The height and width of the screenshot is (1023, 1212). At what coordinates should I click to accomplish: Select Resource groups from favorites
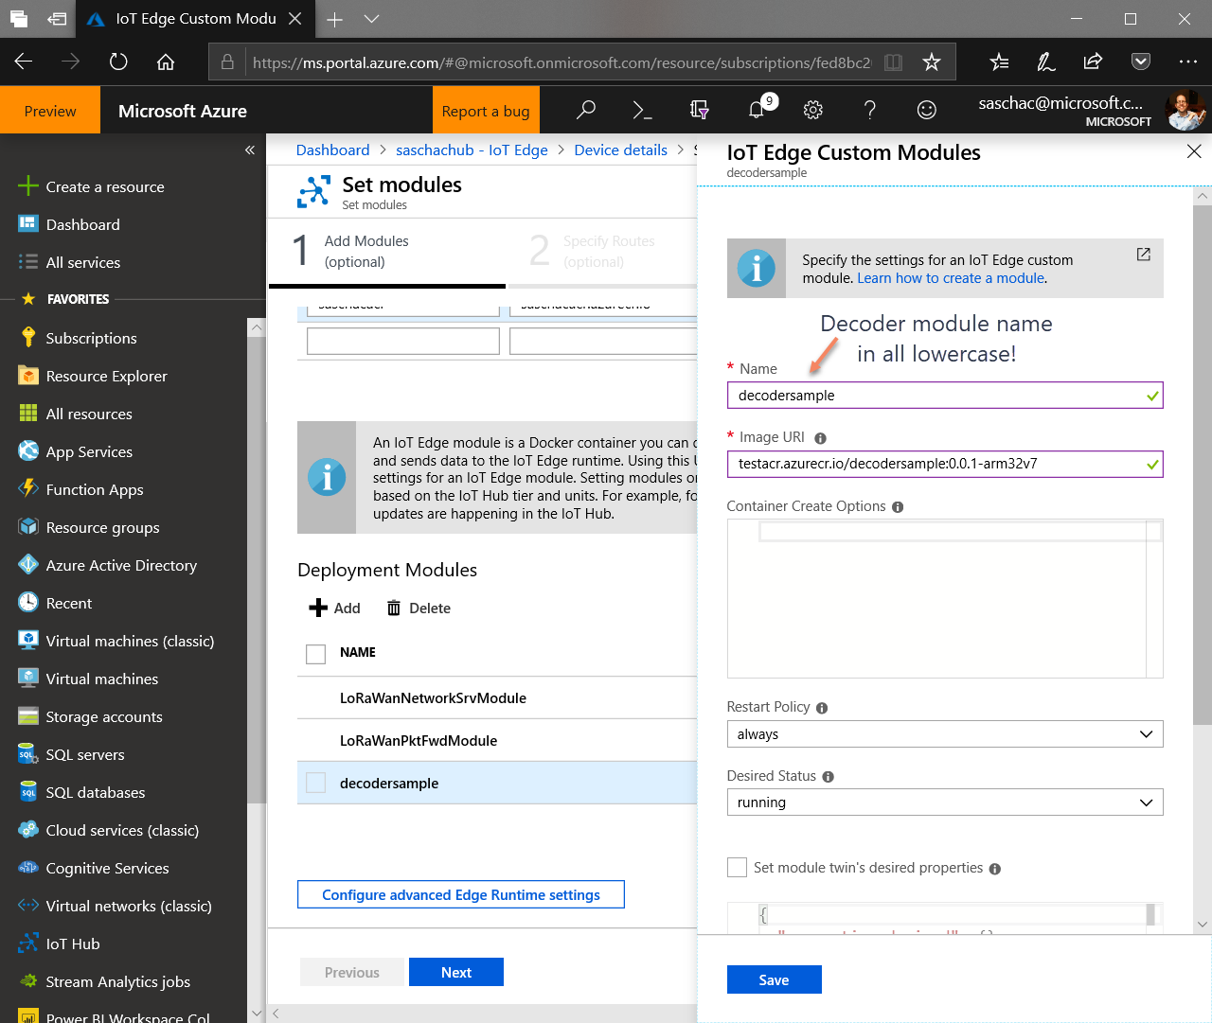click(x=102, y=527)
